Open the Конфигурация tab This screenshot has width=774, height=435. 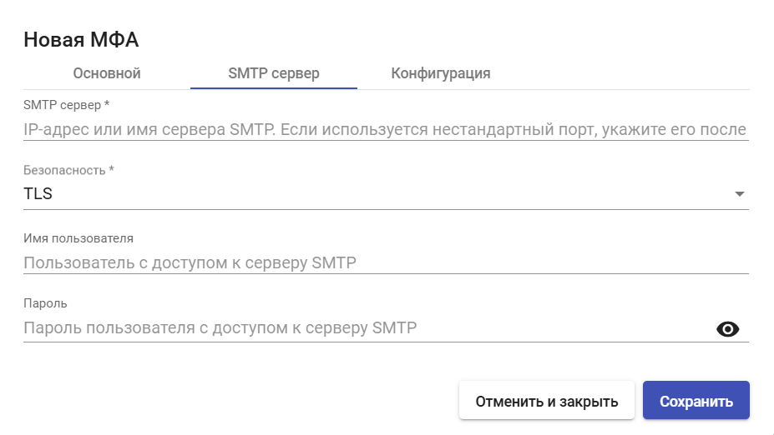440,73
